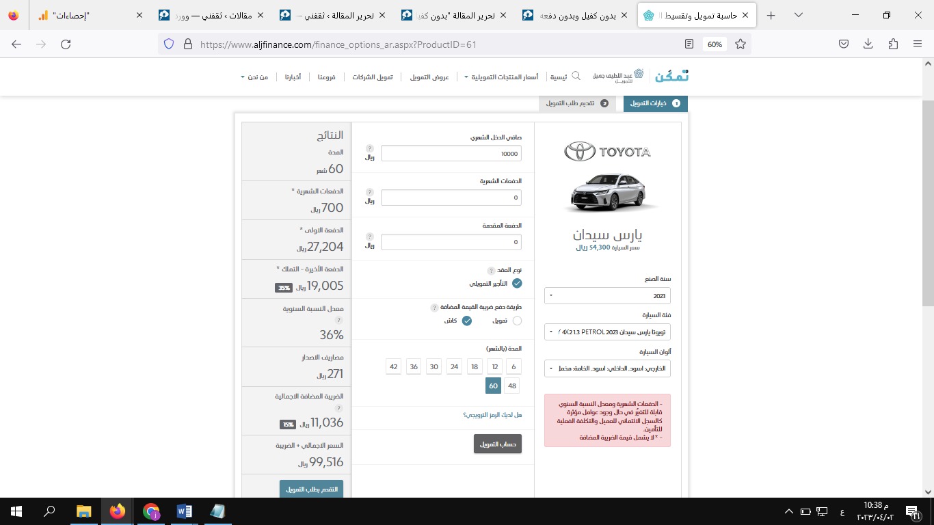Open help beside طريقة دفع ضريبة القيمة المضافة

click(433, 308)
